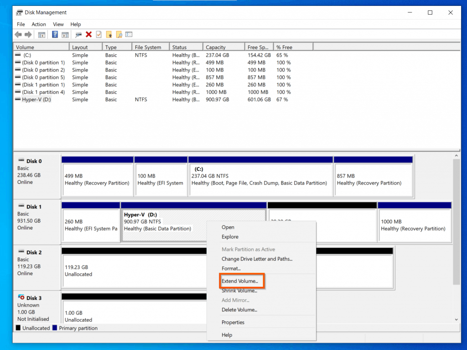
Task: Sort by the Free Space column header
Action: click(259, 47)
